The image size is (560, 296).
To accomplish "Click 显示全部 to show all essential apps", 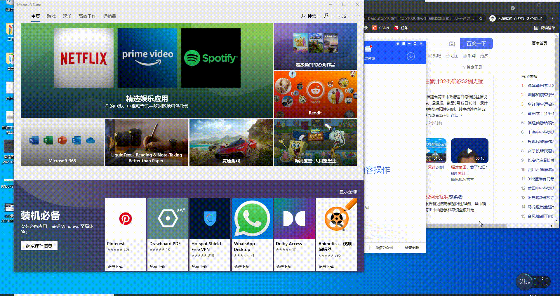I will tap(348, 192).
